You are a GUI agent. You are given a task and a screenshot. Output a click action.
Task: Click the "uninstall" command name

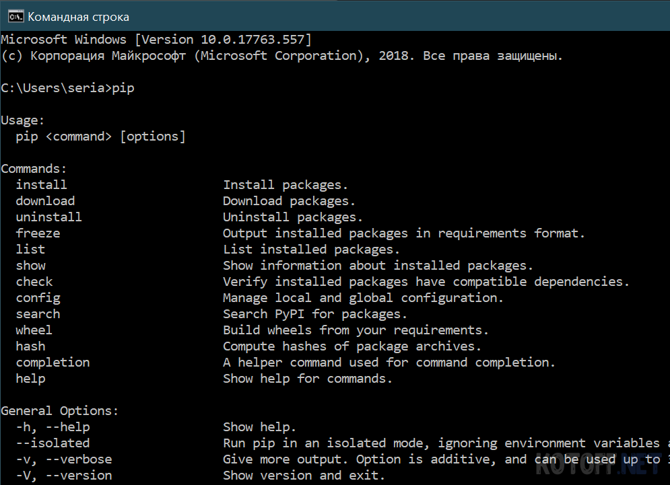tap(48, 217)
